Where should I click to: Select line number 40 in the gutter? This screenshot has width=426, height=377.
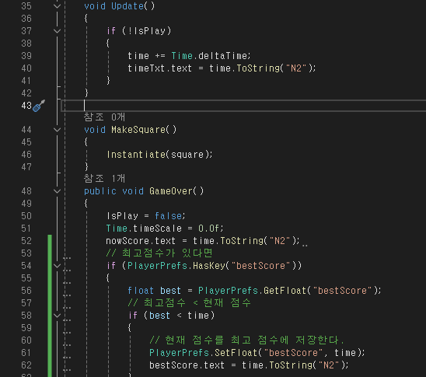click(x=26, y=68)
